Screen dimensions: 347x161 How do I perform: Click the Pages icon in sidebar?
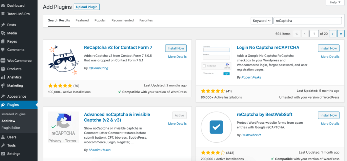tap(3, 41)
